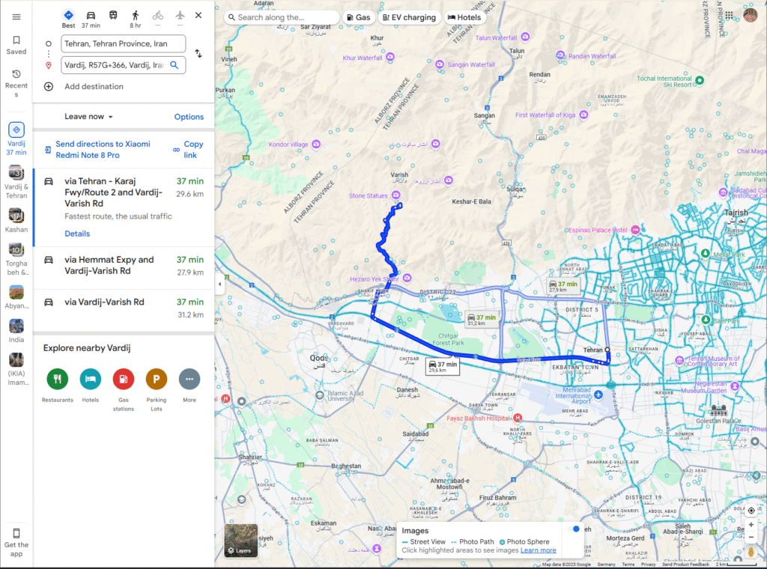This screenshot has height=569, width=767.
Task: Open Vardij & Tehran recent thumbnail
Action: [x=16, y=182]
